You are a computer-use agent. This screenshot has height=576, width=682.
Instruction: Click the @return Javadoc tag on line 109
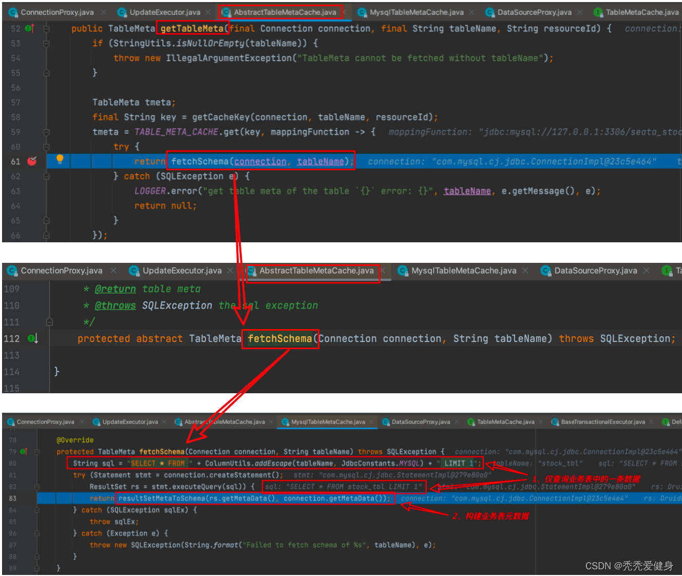coord(116,289)
